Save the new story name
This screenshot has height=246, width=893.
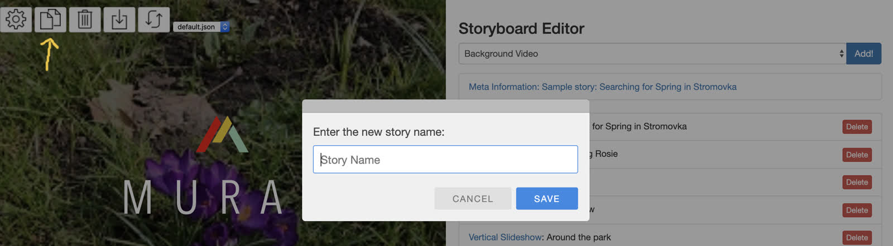coord(547,199)
